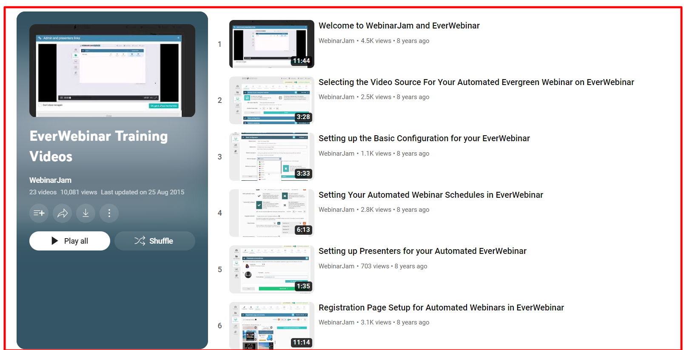Click WebinarJam channel name on 4.5K views video

336,41
